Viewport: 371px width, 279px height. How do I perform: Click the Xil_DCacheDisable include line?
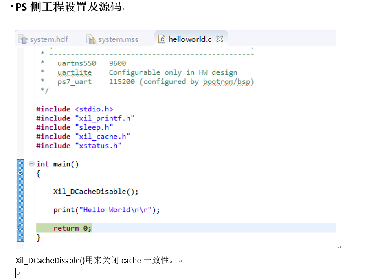tap(97, 191)
